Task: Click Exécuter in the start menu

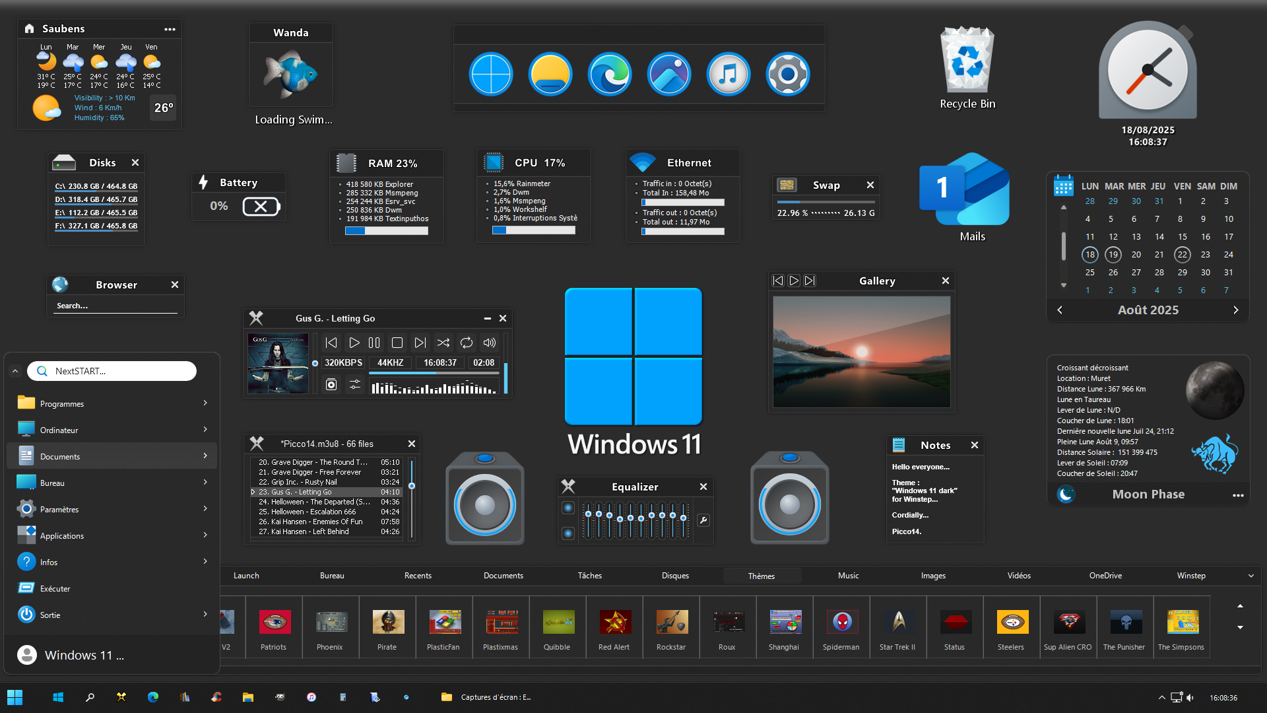Action: [55, 588]
